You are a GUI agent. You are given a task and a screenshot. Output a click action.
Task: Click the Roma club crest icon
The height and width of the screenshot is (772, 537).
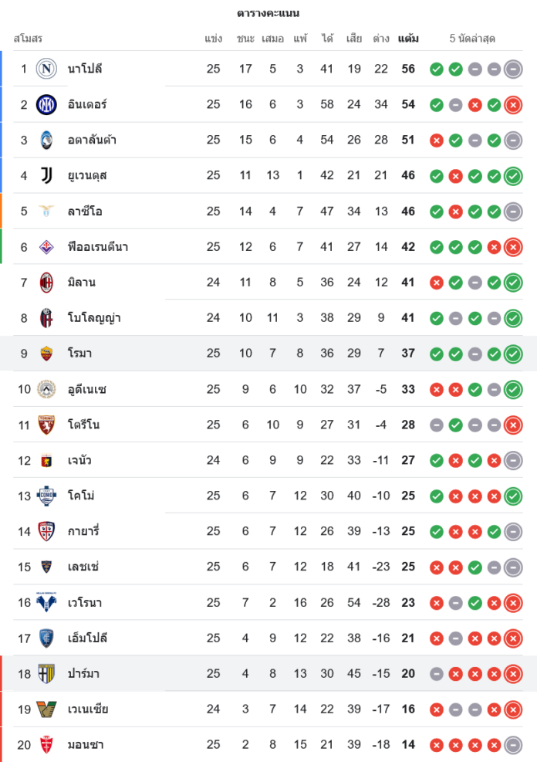point(47,354)
